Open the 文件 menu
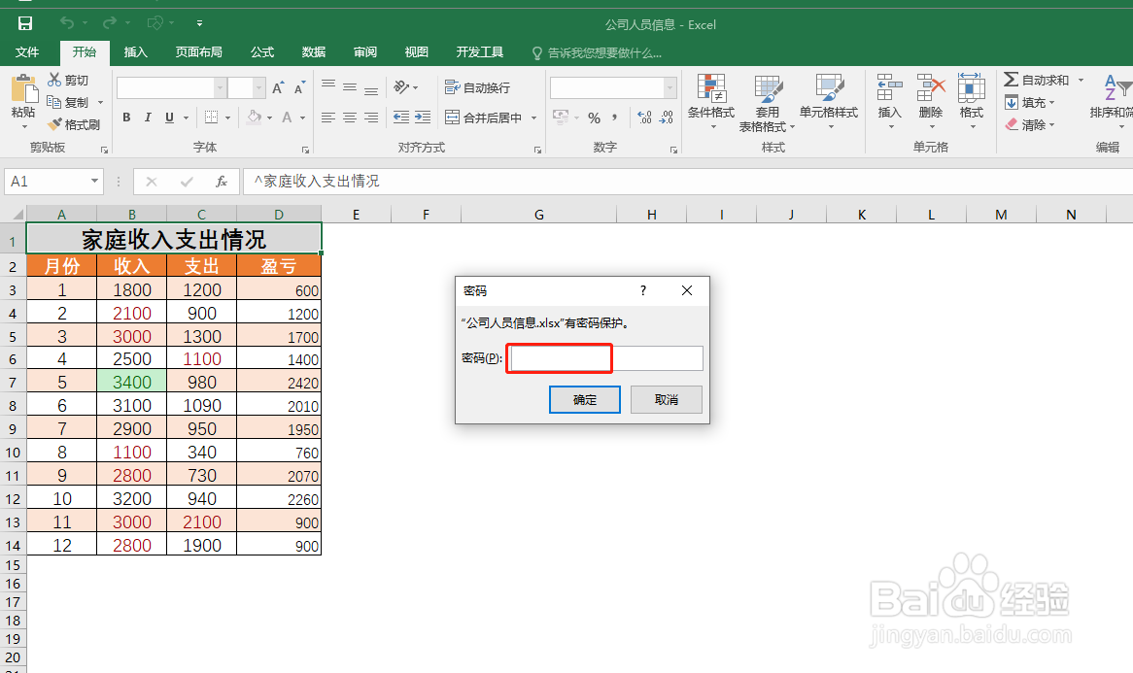The width and height of the screenshot is (1133, 673). [x=27, y=52]
